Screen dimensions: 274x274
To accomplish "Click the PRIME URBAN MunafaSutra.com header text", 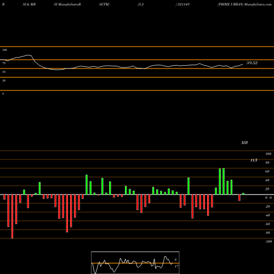I will click(x=244, y=4).
